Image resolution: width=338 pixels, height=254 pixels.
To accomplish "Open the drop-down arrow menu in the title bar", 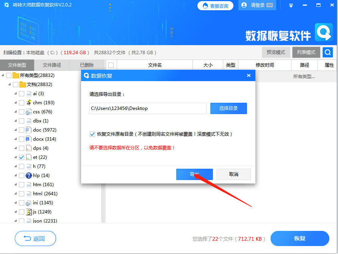I will pyautogui.click(x=291, y=5).
